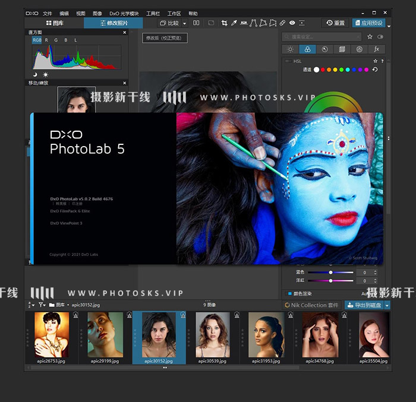The height and width of the screenshot is (402, 416).
Task: Mark HSL panel as favorite star
Action: 376,61
